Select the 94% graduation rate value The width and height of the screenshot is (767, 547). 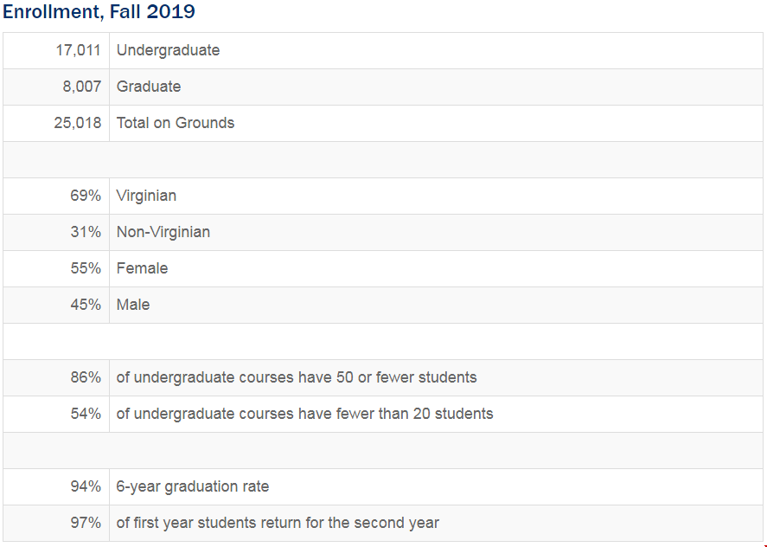pos(86,486)
